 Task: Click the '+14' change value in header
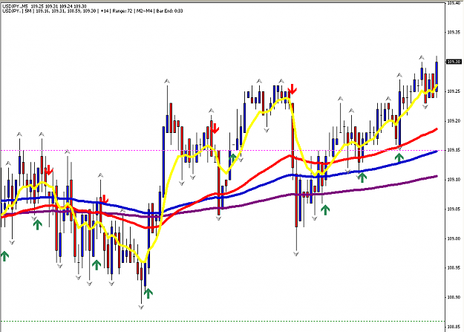pos(104,11)
